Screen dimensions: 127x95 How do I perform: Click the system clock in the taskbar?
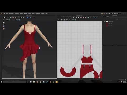point(124,82)
